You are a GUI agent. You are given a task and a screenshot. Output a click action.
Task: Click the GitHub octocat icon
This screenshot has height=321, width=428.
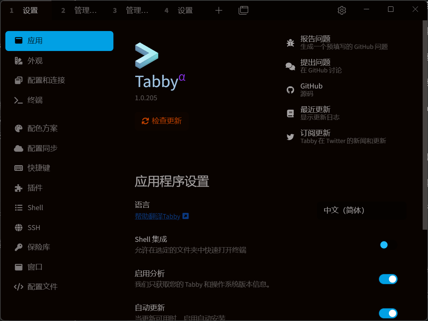(x=290, y=90)
